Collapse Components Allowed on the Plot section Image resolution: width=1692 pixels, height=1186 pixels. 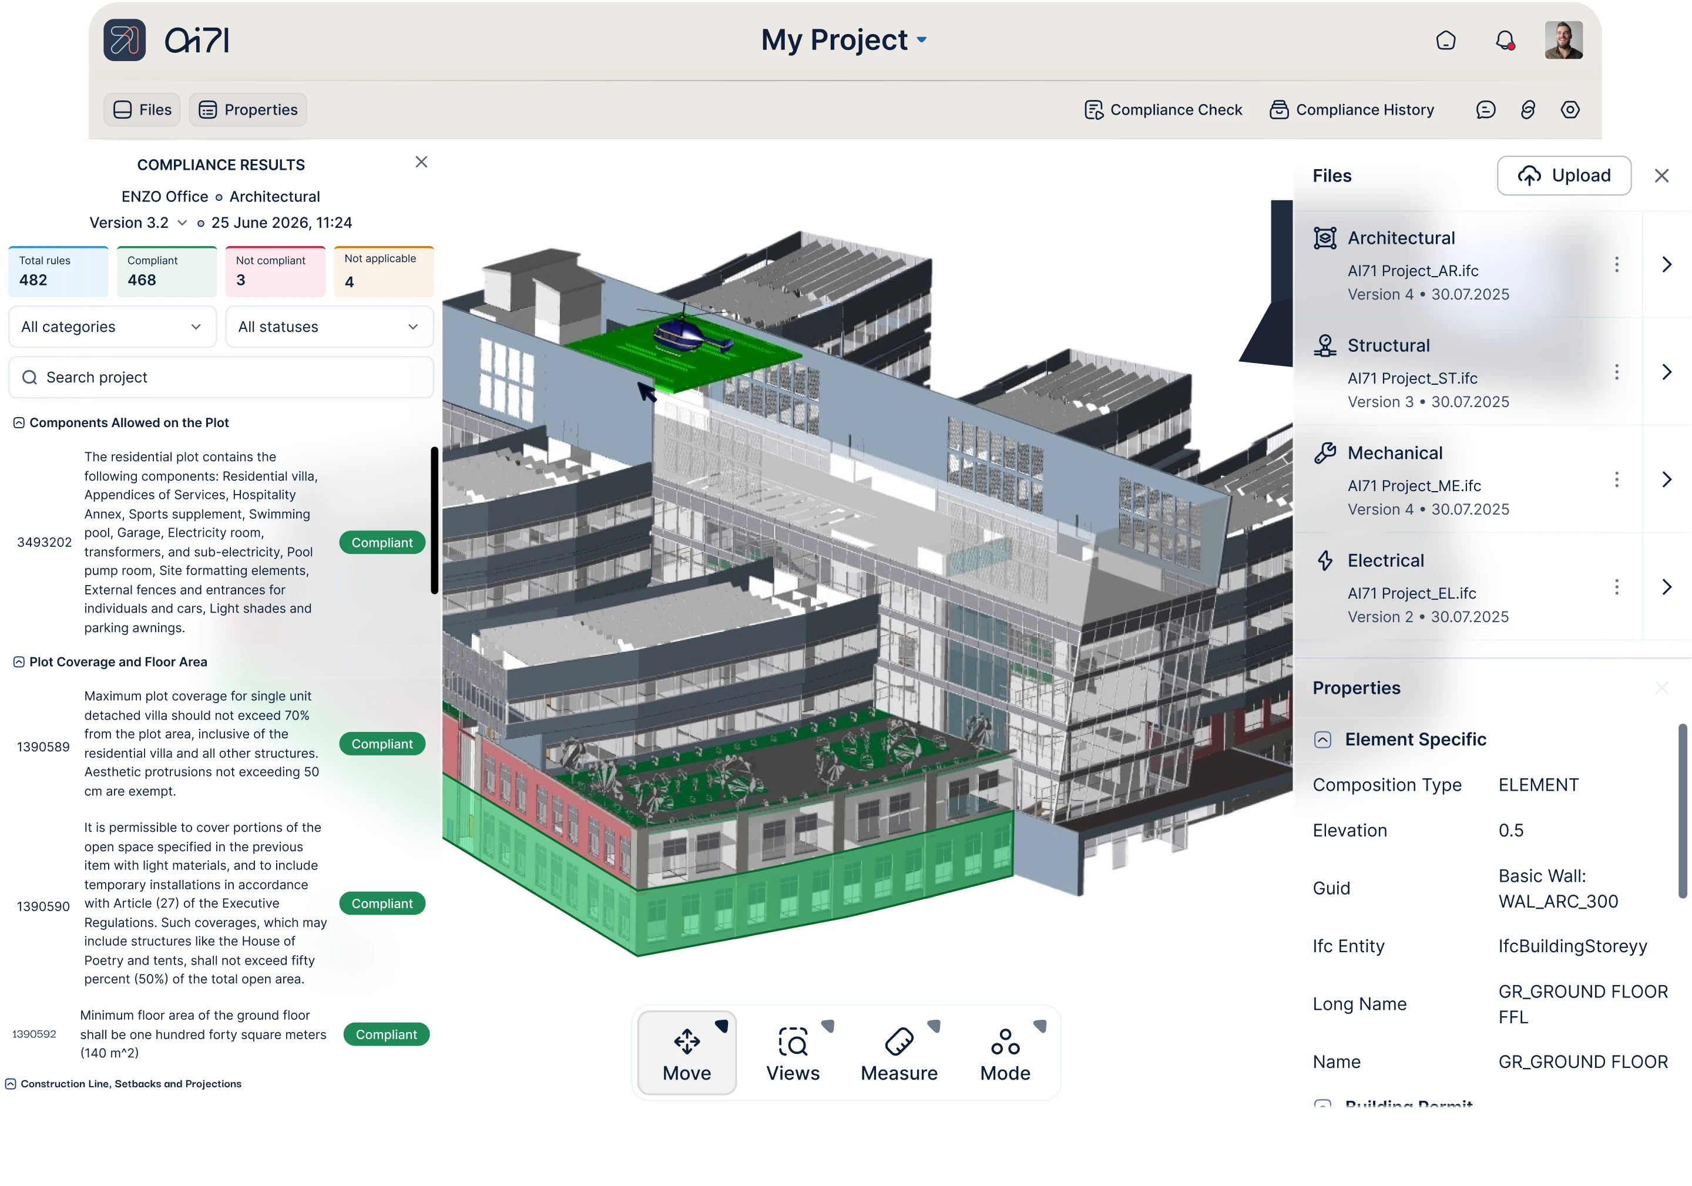click(x=19, y=423)
